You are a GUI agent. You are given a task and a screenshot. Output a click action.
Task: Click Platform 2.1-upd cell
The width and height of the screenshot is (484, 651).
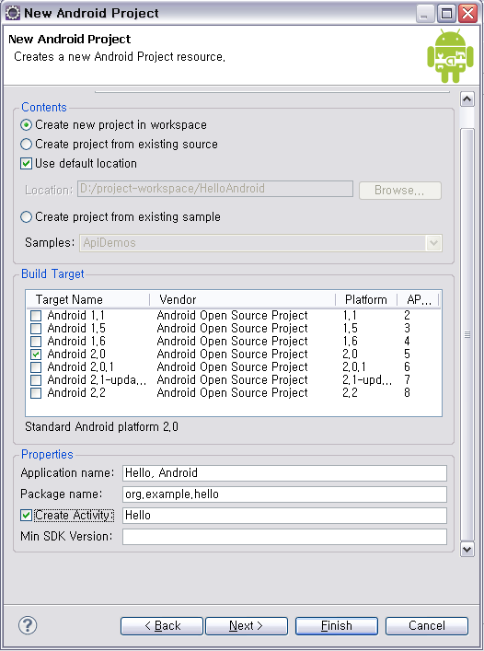(x=367, y=380)
